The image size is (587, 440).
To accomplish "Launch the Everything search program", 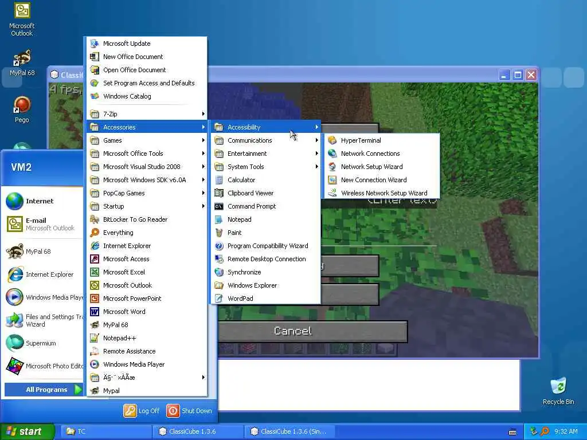I will 147,233.
